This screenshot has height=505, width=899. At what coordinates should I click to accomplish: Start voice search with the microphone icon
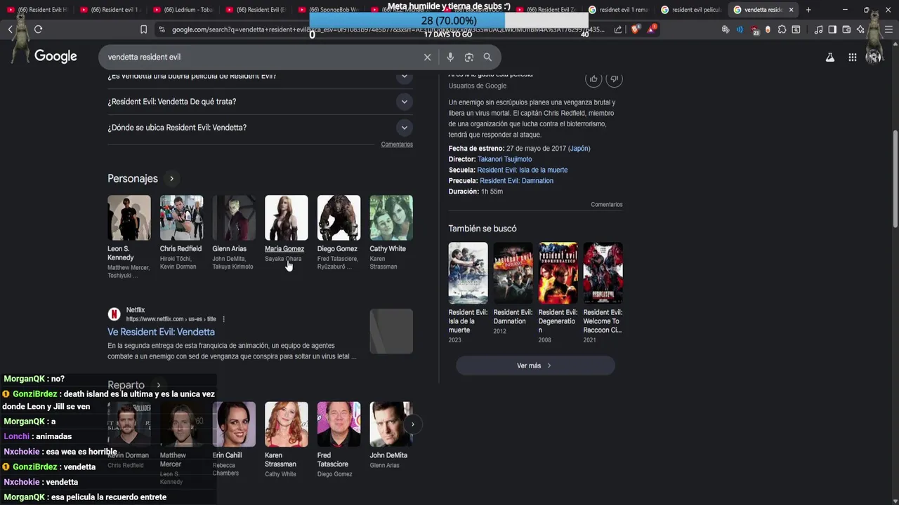(x=450, y=57)
